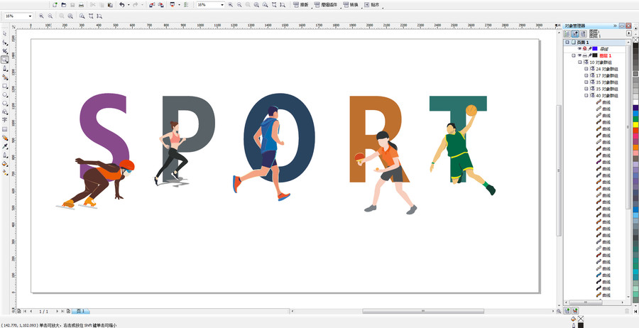Viewport: 639px width, 328px height.
Task: Toggle printer icon of 图层 1
Action: click(585, 55)
